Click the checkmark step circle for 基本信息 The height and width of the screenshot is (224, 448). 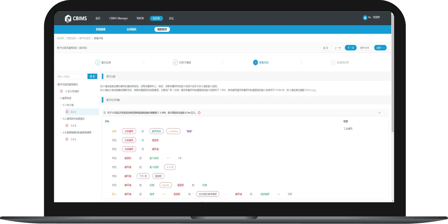[x=98, y=62]
